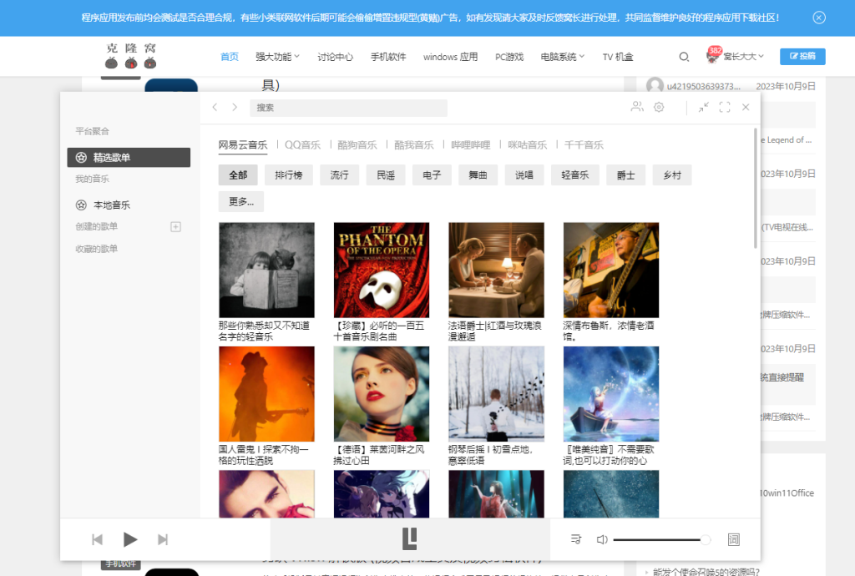855x576 pixels.
Task: Click the user avatar with 382 badge
Action: coord(713,56)
